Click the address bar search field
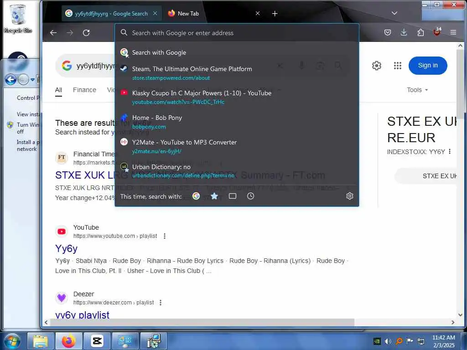 pyautogui.click(x=237, y=33)
